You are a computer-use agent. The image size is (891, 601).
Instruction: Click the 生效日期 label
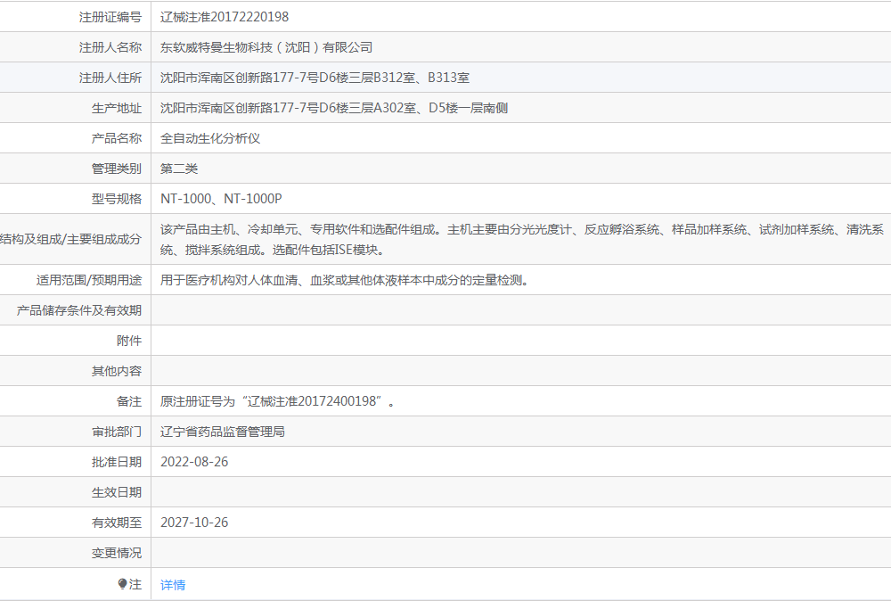pyautogui.click(x=117, y=492)
